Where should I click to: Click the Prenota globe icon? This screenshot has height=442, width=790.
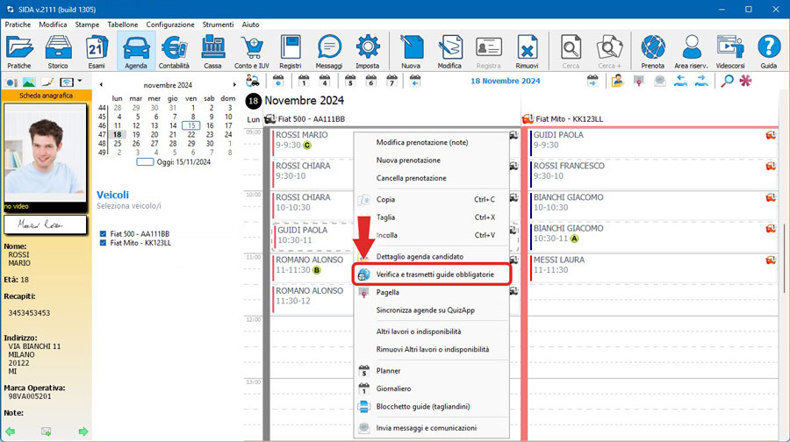652,51
